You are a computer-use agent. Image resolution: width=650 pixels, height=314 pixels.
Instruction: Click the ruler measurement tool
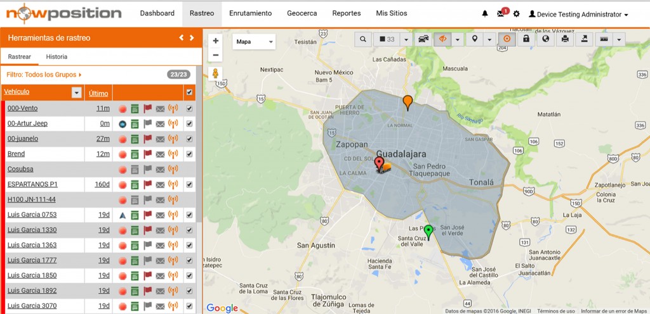[604, 39]
